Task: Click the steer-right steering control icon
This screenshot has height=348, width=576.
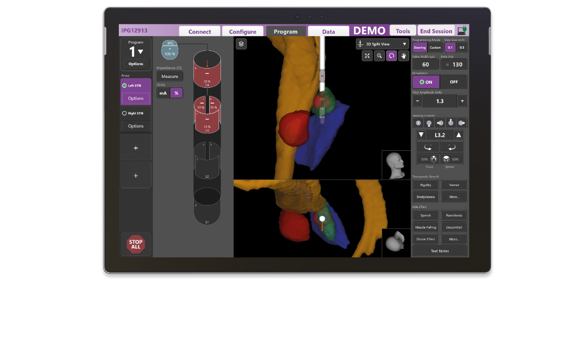Action: tap(461, 123)
